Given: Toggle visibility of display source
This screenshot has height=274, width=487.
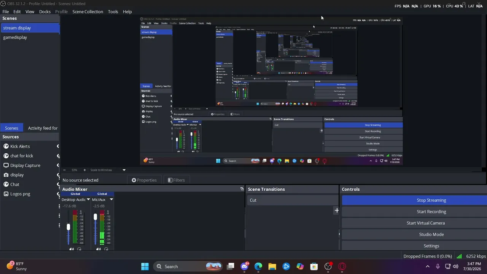Looking at the screenshot, I should point(58,175).
